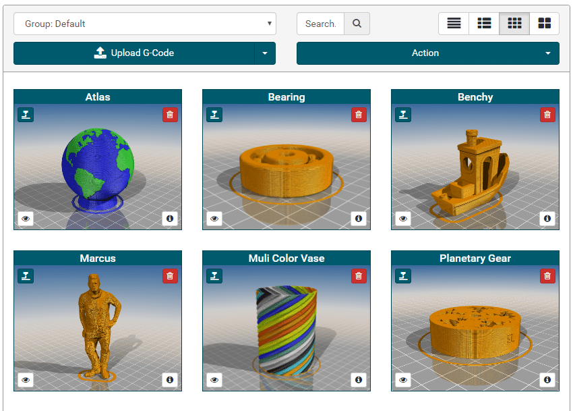Click the Planetary Gear title

pyautogui.click(x=475, y=258)
